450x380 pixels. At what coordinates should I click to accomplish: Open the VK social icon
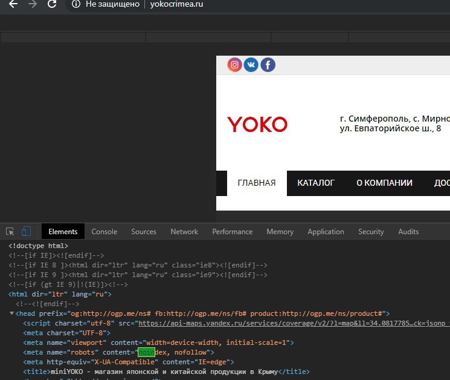click(x=251, y=65)
